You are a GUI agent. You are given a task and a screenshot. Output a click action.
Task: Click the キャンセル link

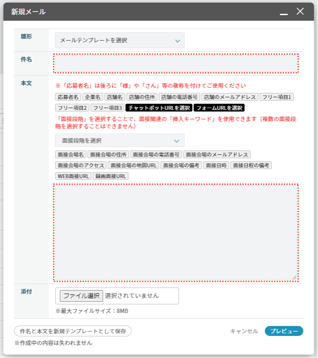tap(244, 331)
